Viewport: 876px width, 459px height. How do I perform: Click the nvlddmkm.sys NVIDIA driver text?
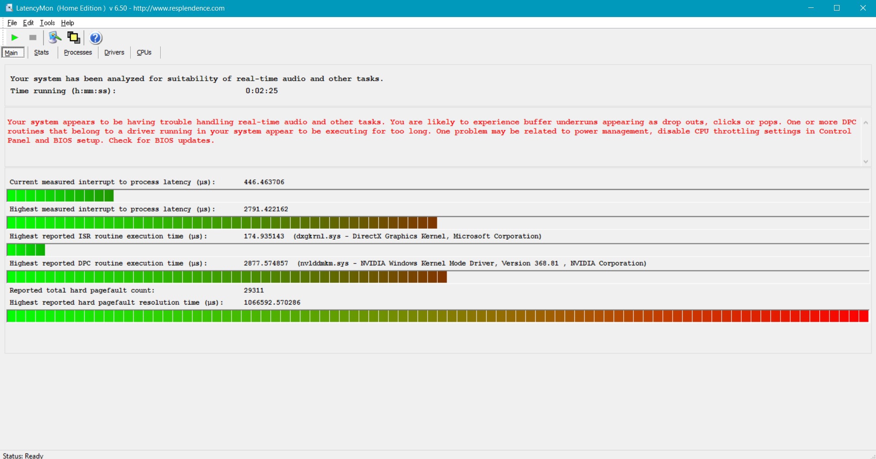(x=472, y=264)
